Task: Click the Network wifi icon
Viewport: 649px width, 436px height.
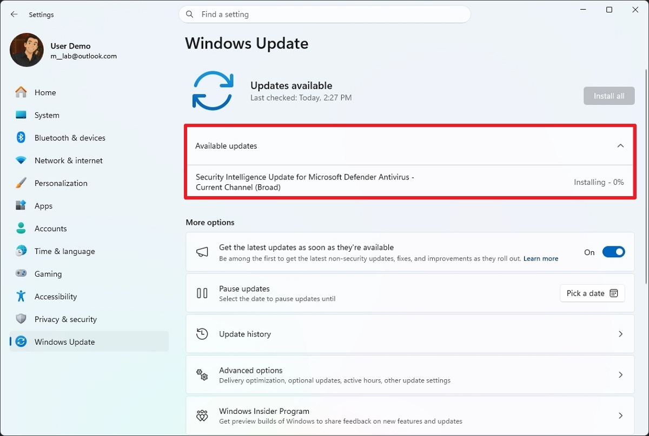Action: (x=21, y=160)
